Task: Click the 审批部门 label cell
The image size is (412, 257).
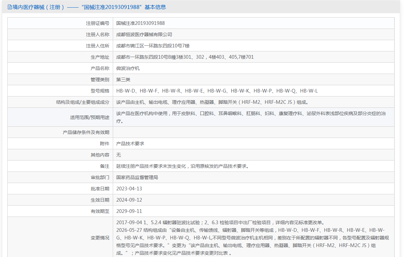Action: click(x=60, y=177)
